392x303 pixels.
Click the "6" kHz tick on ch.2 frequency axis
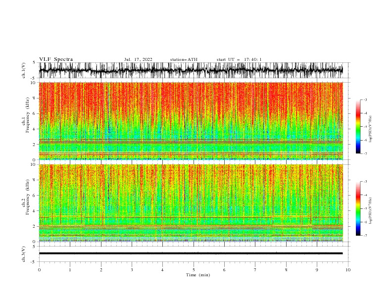click(x=35, y=196)
